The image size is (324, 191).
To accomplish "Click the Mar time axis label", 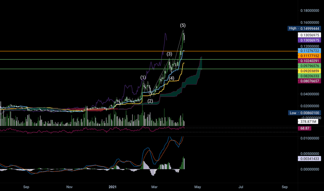I will (154, 187).
